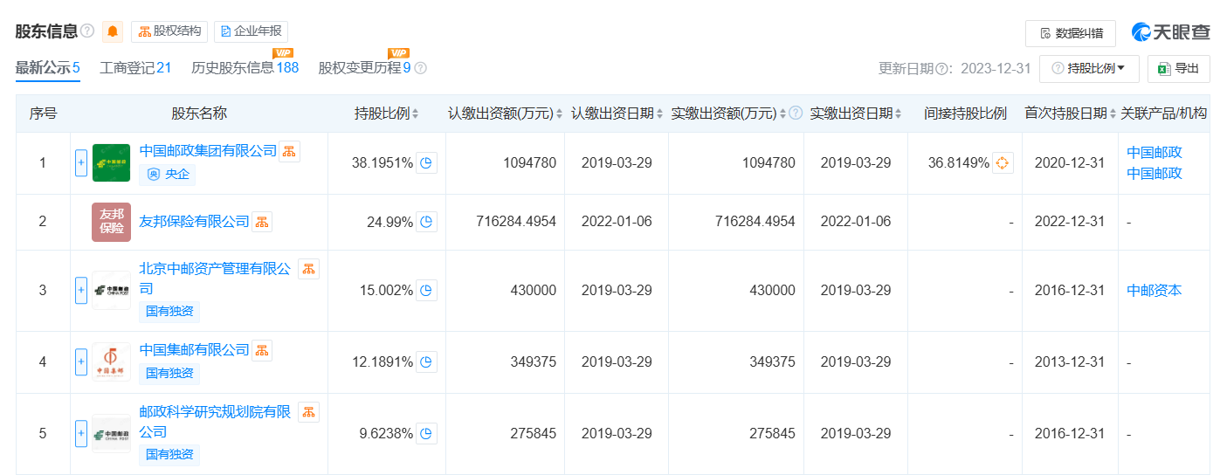Click help icon next to 股权变更历程
This screenshot has width=1220, height=475.
(420, 68)
